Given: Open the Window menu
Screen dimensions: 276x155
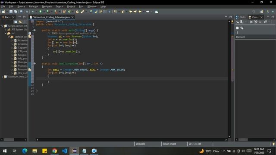Looking at the screenshot, I should [x=92, y=6].
